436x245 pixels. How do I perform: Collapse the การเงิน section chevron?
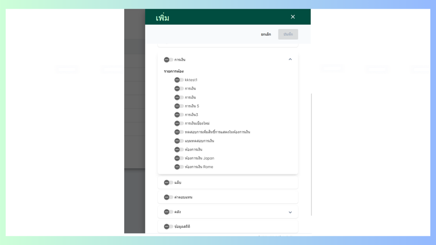coord(290,59)
